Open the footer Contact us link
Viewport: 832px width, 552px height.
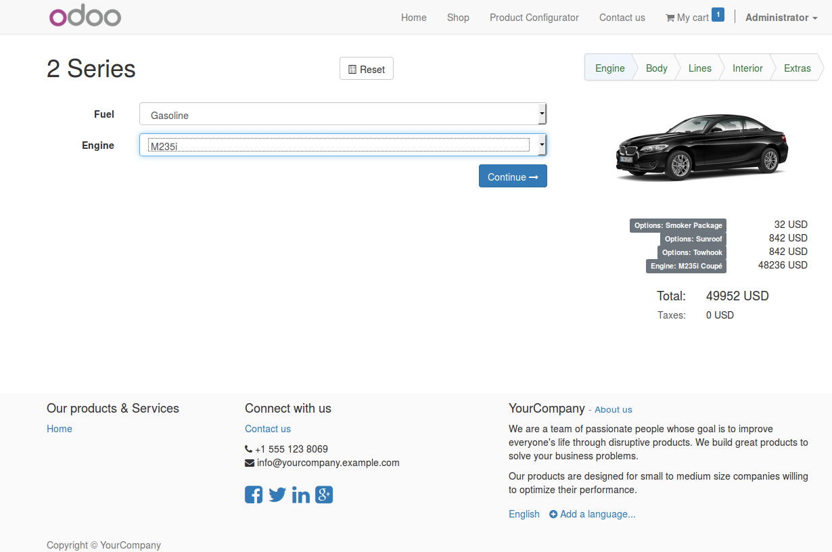(268, 429)
